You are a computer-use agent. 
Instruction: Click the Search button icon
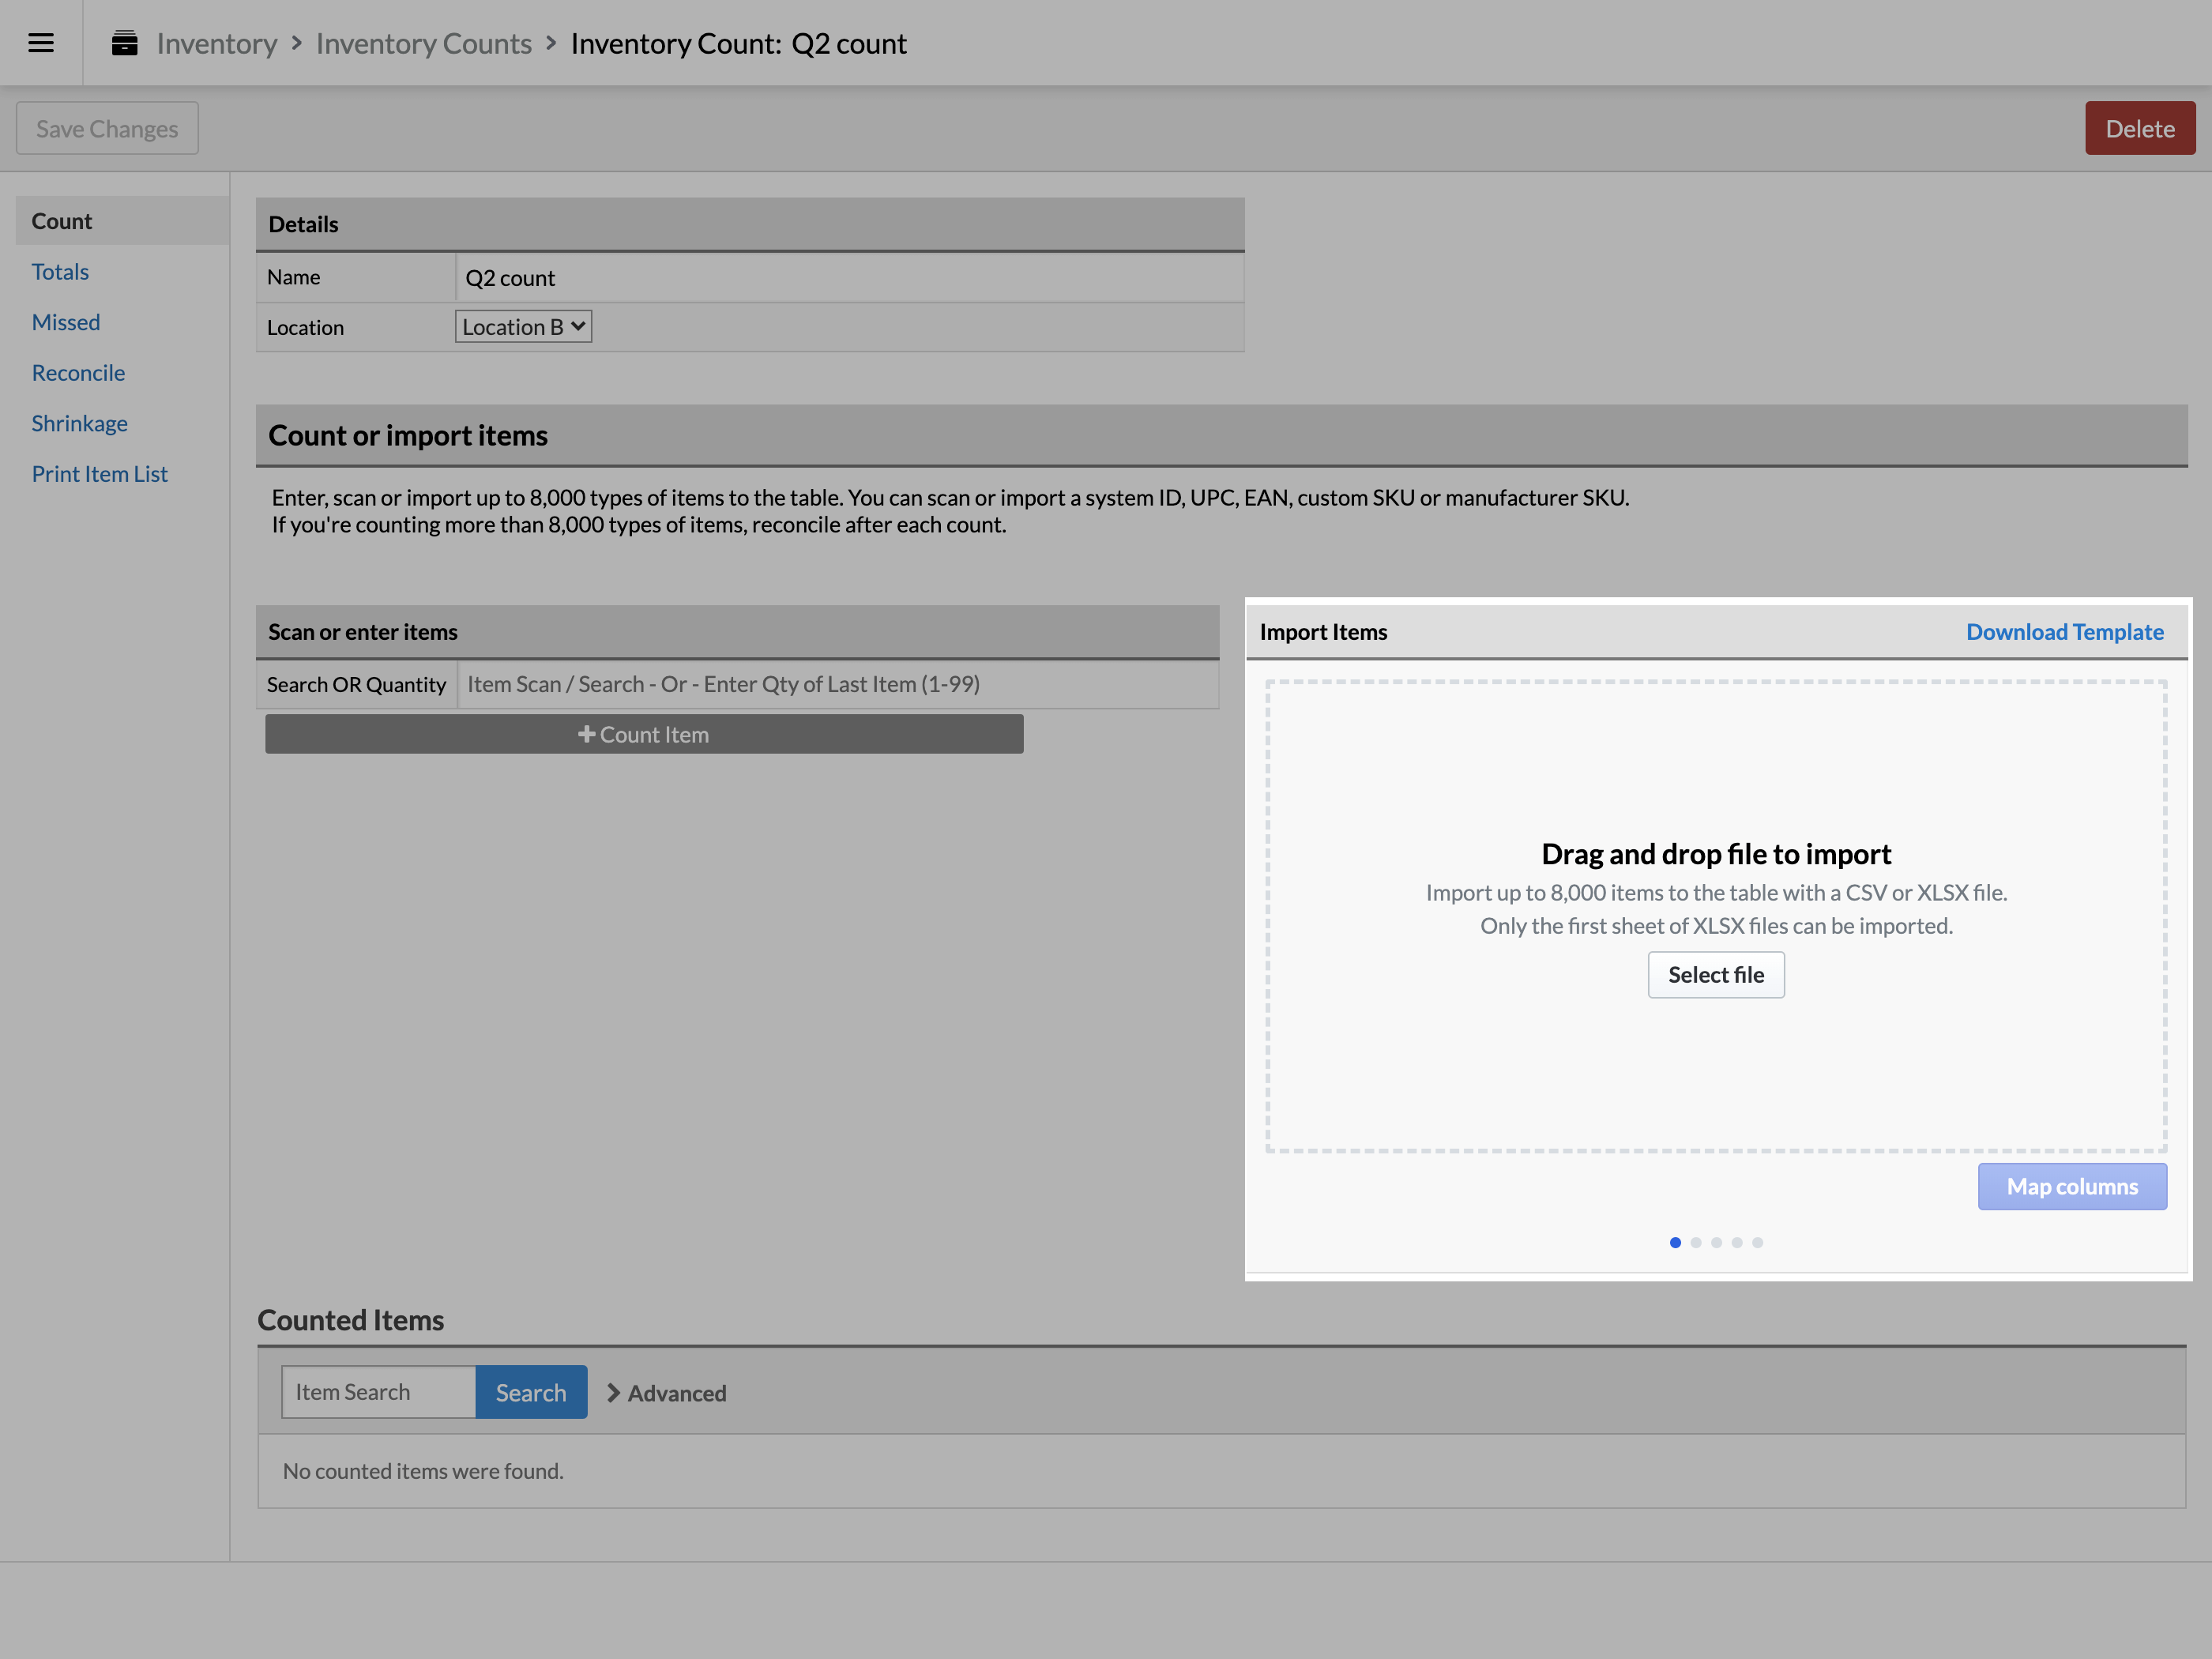pyautogui.click(x=531, y=1390)
